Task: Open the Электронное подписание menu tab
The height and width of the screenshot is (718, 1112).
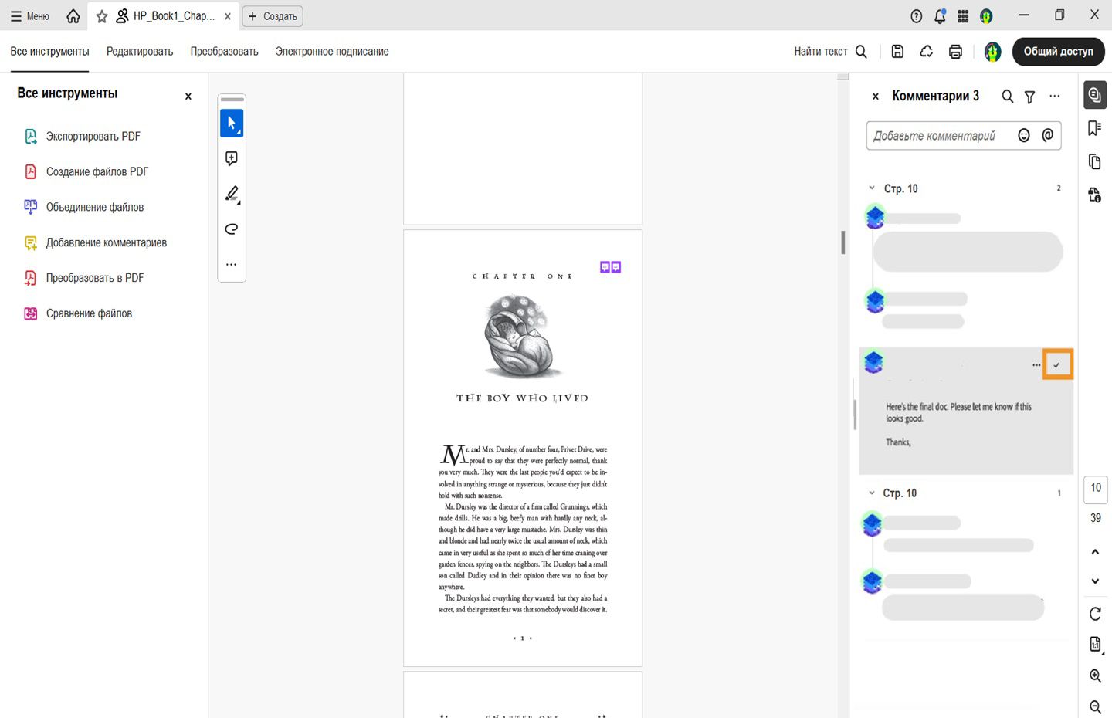Action: coord(332,52)
